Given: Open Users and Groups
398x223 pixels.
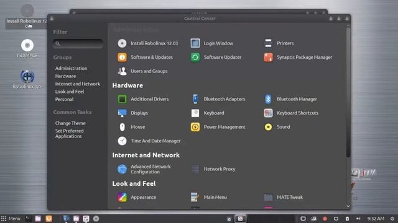Looking at the screenshot, I should point(142,71).
